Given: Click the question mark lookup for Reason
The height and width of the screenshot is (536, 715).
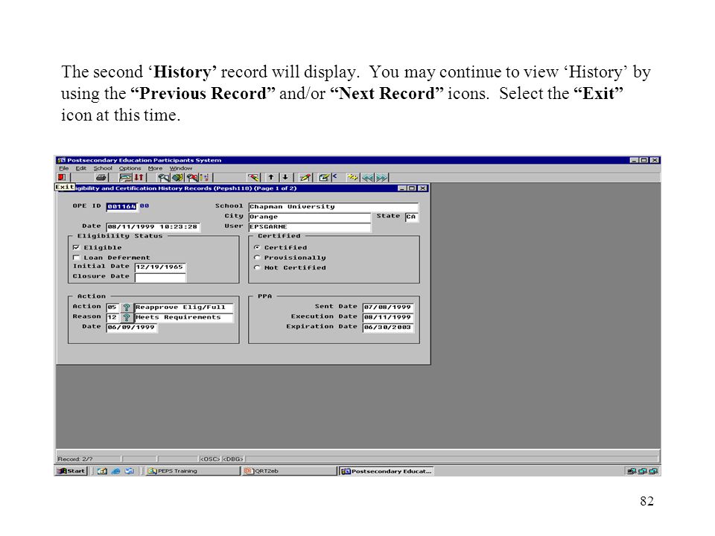Looking at the screenshot, I should pyautogui.click(x=127, y=317).
